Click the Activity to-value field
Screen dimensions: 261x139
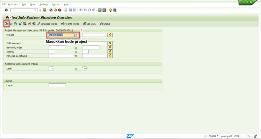[x=85, y=52]
